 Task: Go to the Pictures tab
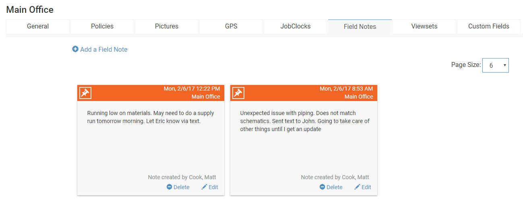pyautogui.click(x=167, y=26)
